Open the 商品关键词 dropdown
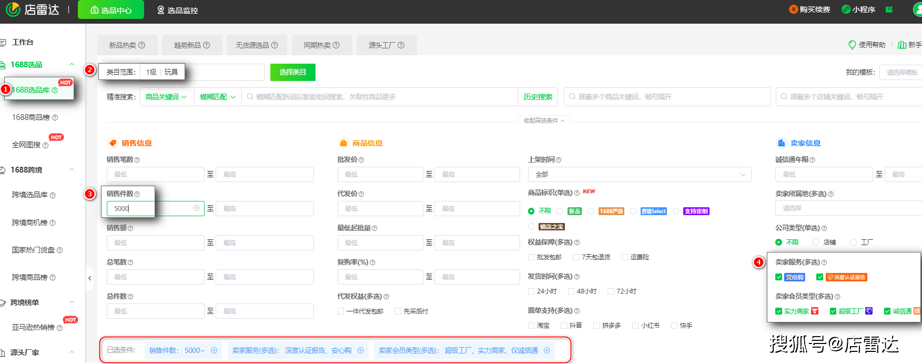Image resolution: width=922 pixels, height=364 pixels. (166, 97)
